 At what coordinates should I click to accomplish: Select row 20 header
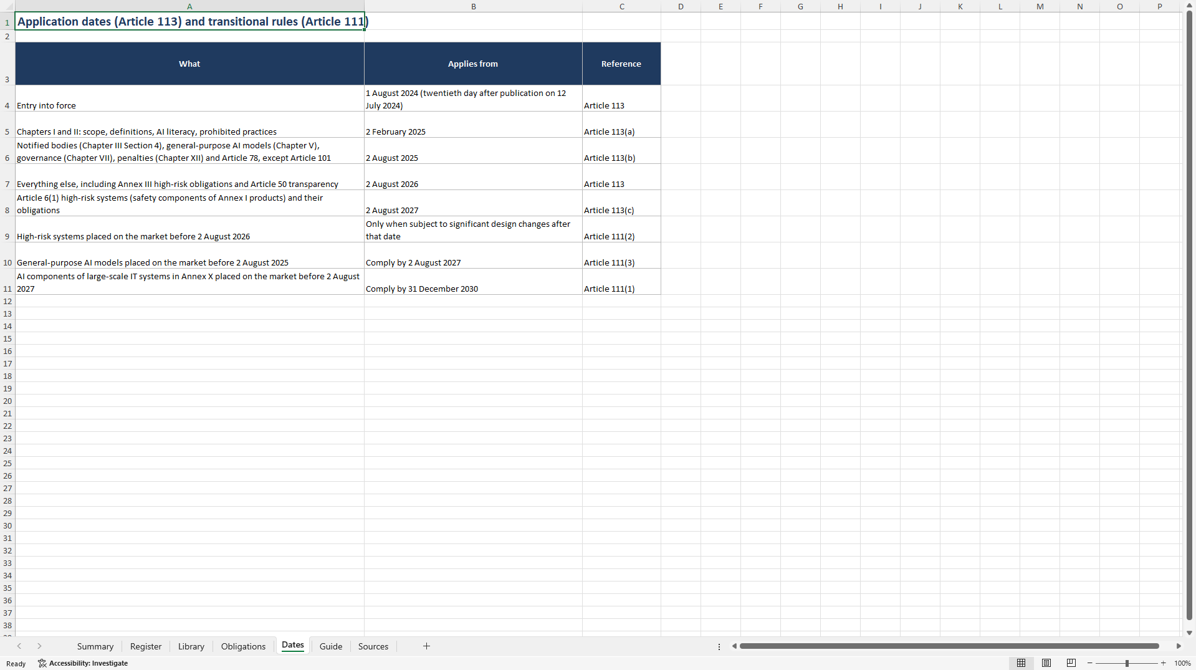pos(7,401)
